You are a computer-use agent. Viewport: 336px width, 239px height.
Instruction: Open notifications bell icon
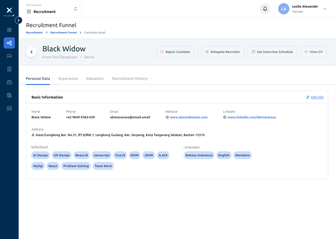(x=265, y=9)
